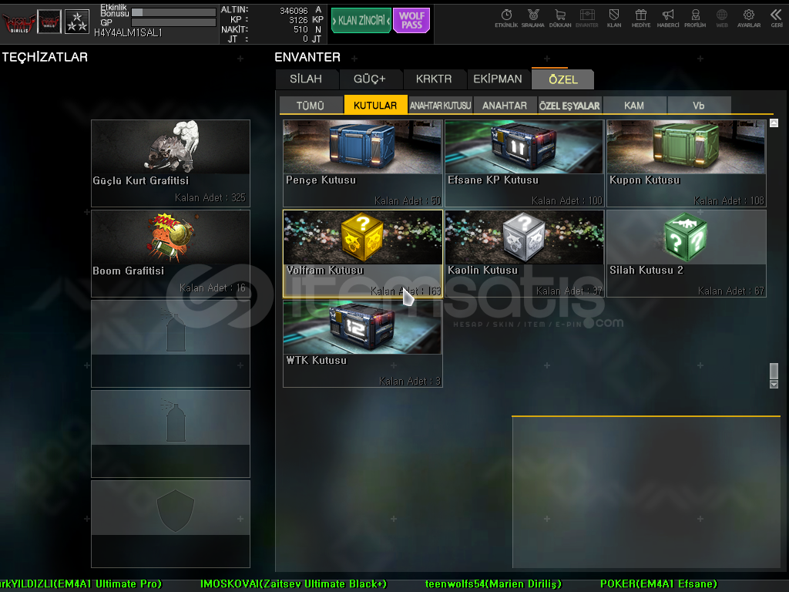Viewport: 789px width, 592px height.
Task: Click the Geri back chevron icon
Action: tap(777, 18)
